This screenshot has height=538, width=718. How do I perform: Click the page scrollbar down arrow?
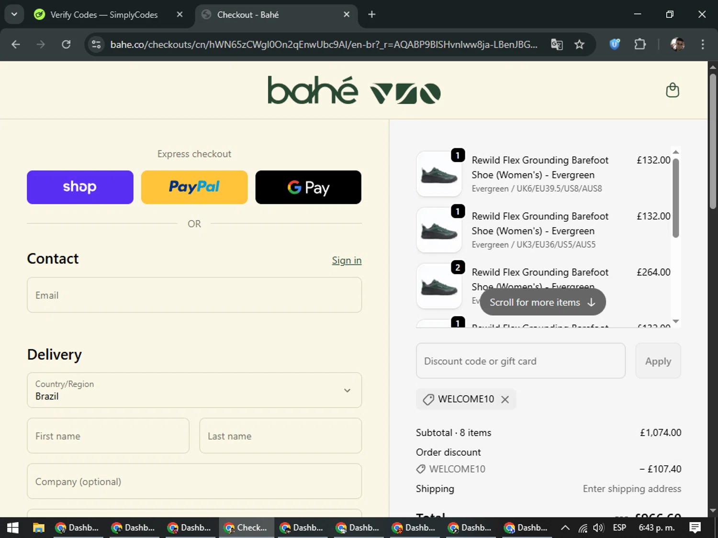point(713,511)
